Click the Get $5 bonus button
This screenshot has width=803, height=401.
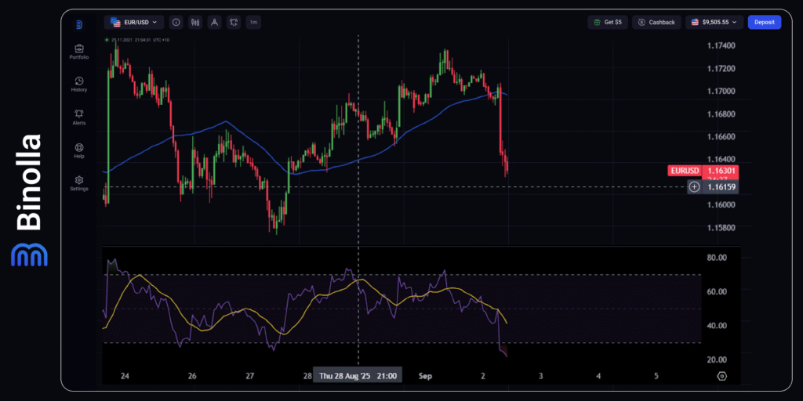tap(608, 23)
